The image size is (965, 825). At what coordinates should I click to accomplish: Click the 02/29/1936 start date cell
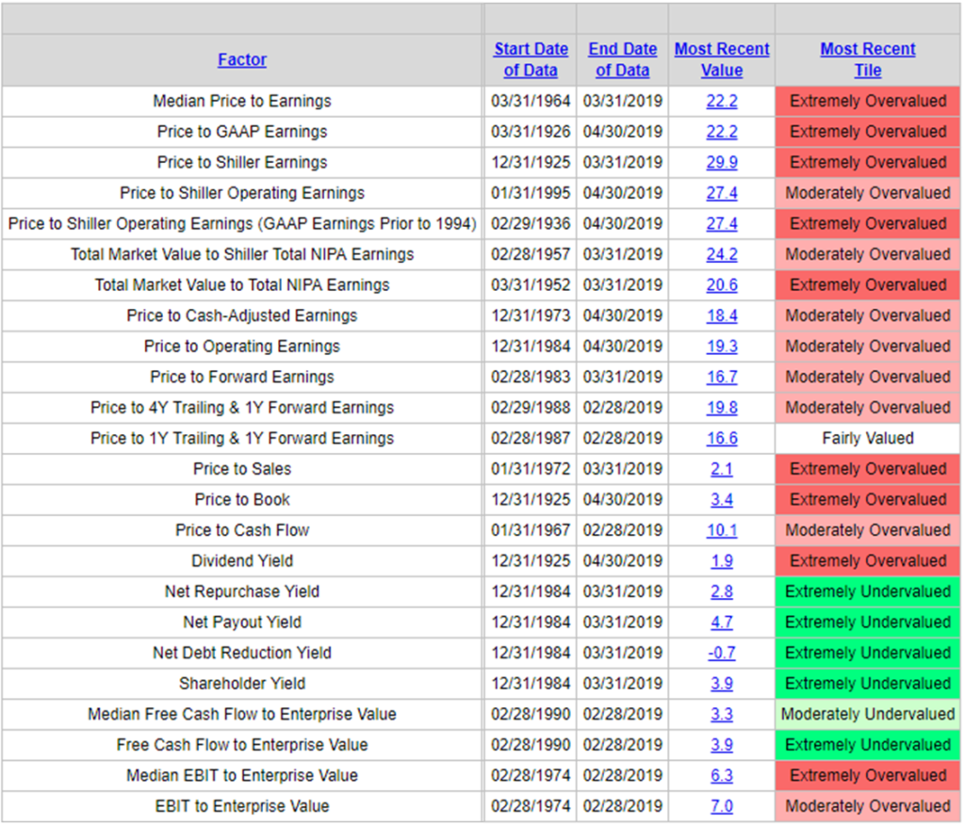[x=531, y=224]
